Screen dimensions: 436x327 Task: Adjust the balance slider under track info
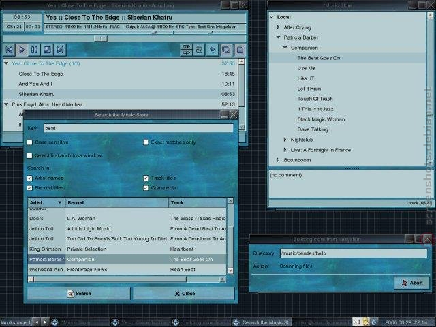tap(210, 33)
